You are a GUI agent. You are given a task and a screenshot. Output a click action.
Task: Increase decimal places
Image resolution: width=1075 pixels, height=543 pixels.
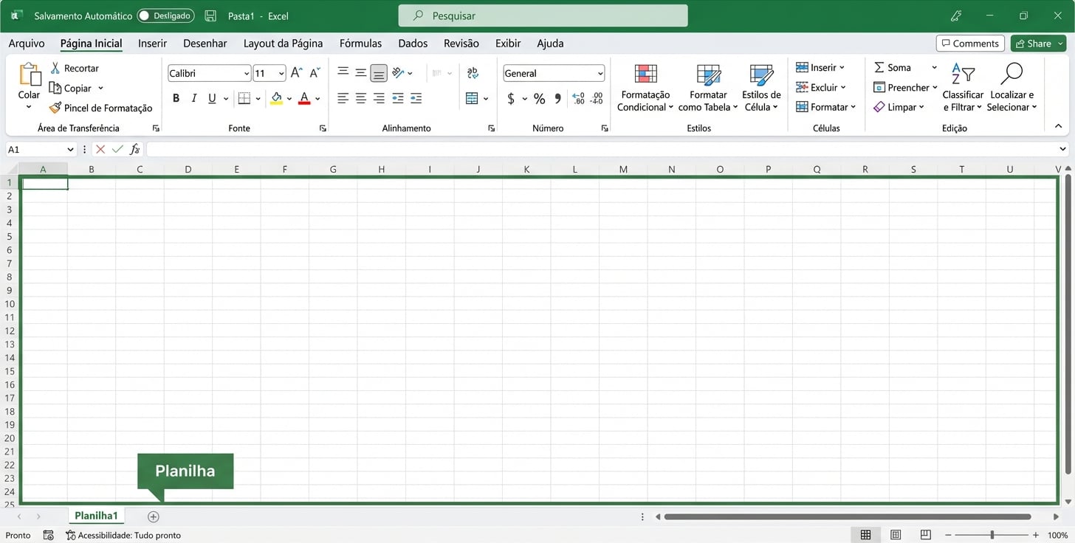[x=578, y=98]
